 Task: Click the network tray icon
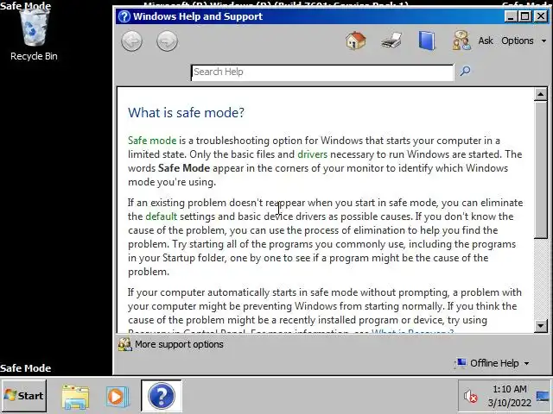[543, 397]
